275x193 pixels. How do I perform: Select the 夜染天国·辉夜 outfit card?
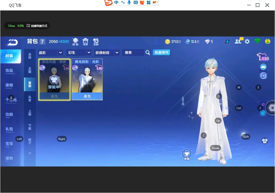pyautogui.click(x=54, y=80)
